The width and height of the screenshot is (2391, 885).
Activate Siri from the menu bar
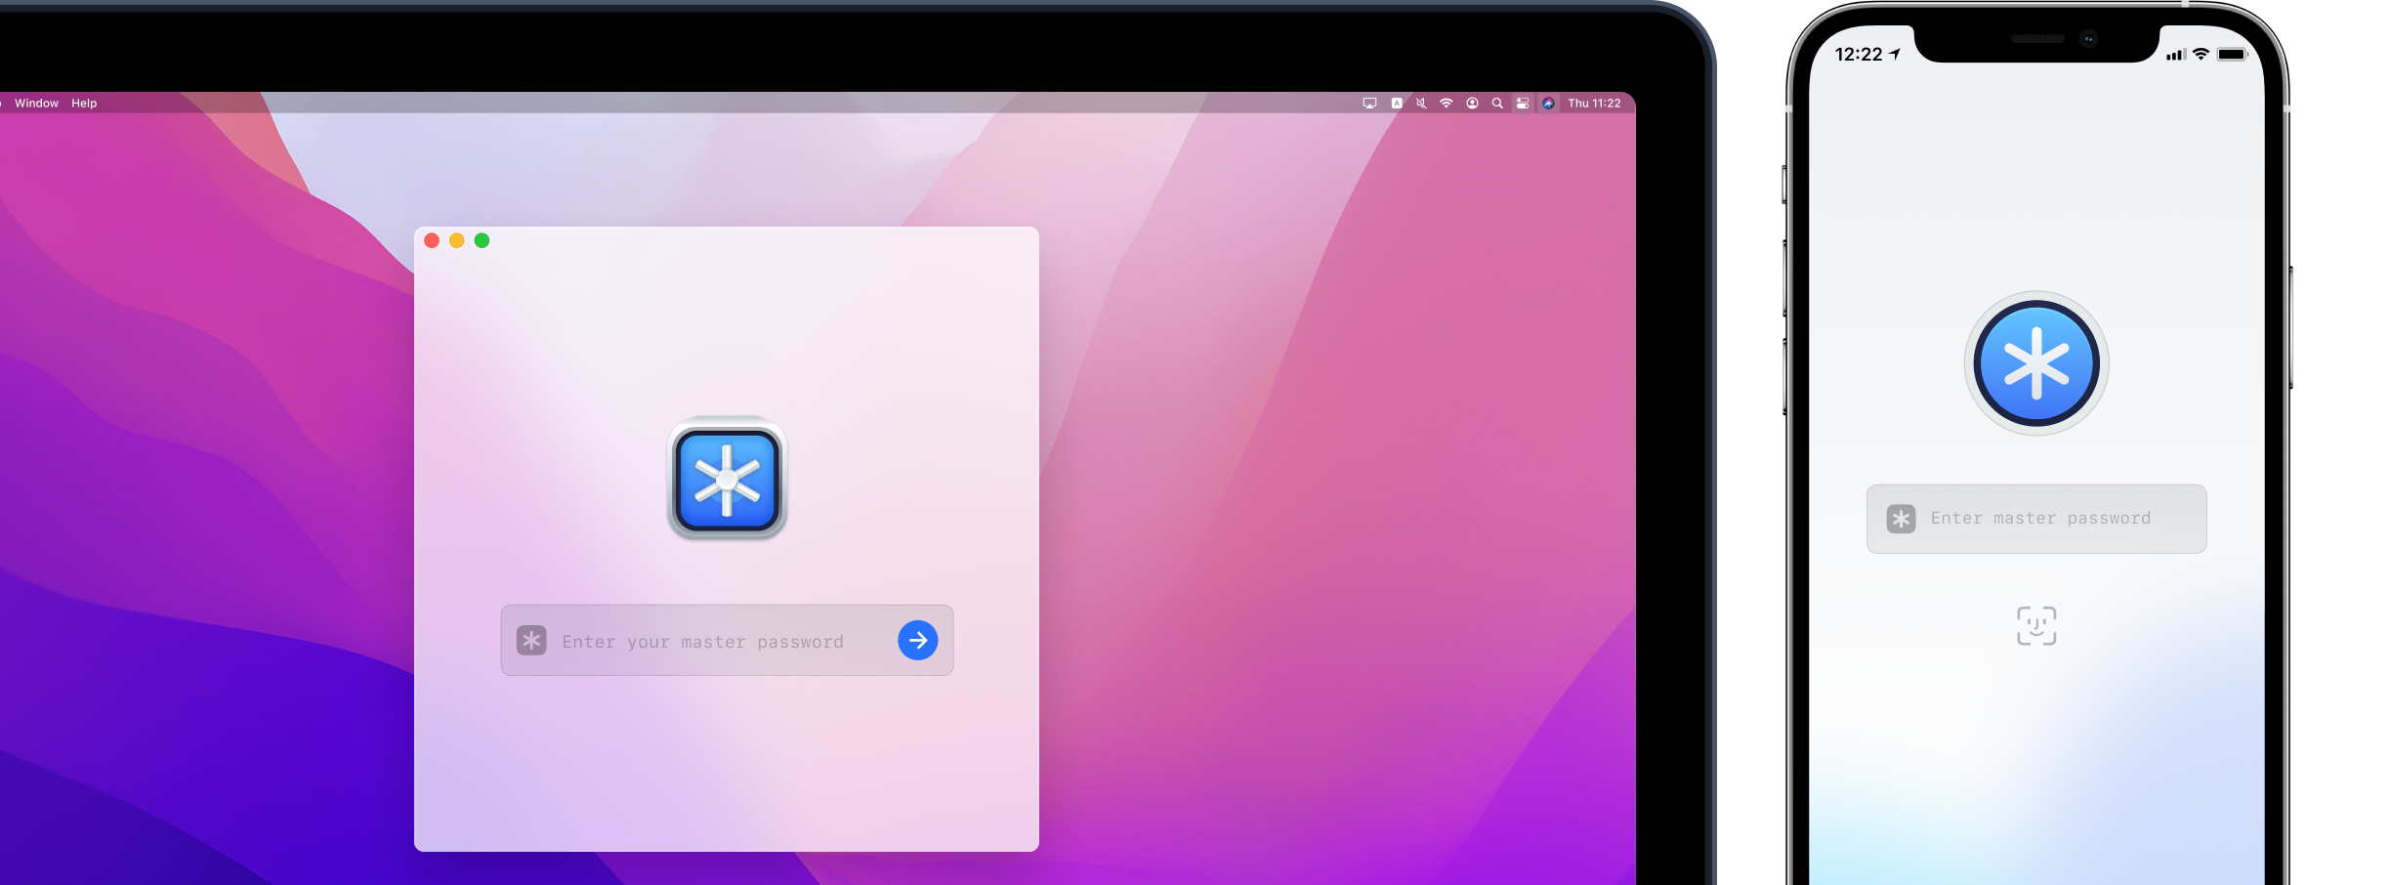tap(1548, 104)
